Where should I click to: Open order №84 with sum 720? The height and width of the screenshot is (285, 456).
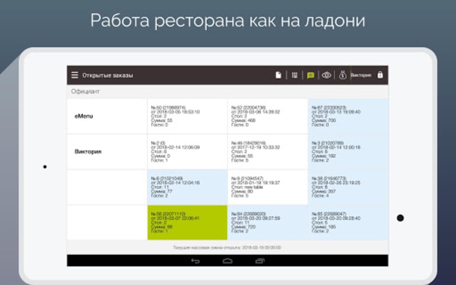coord(267,222)
